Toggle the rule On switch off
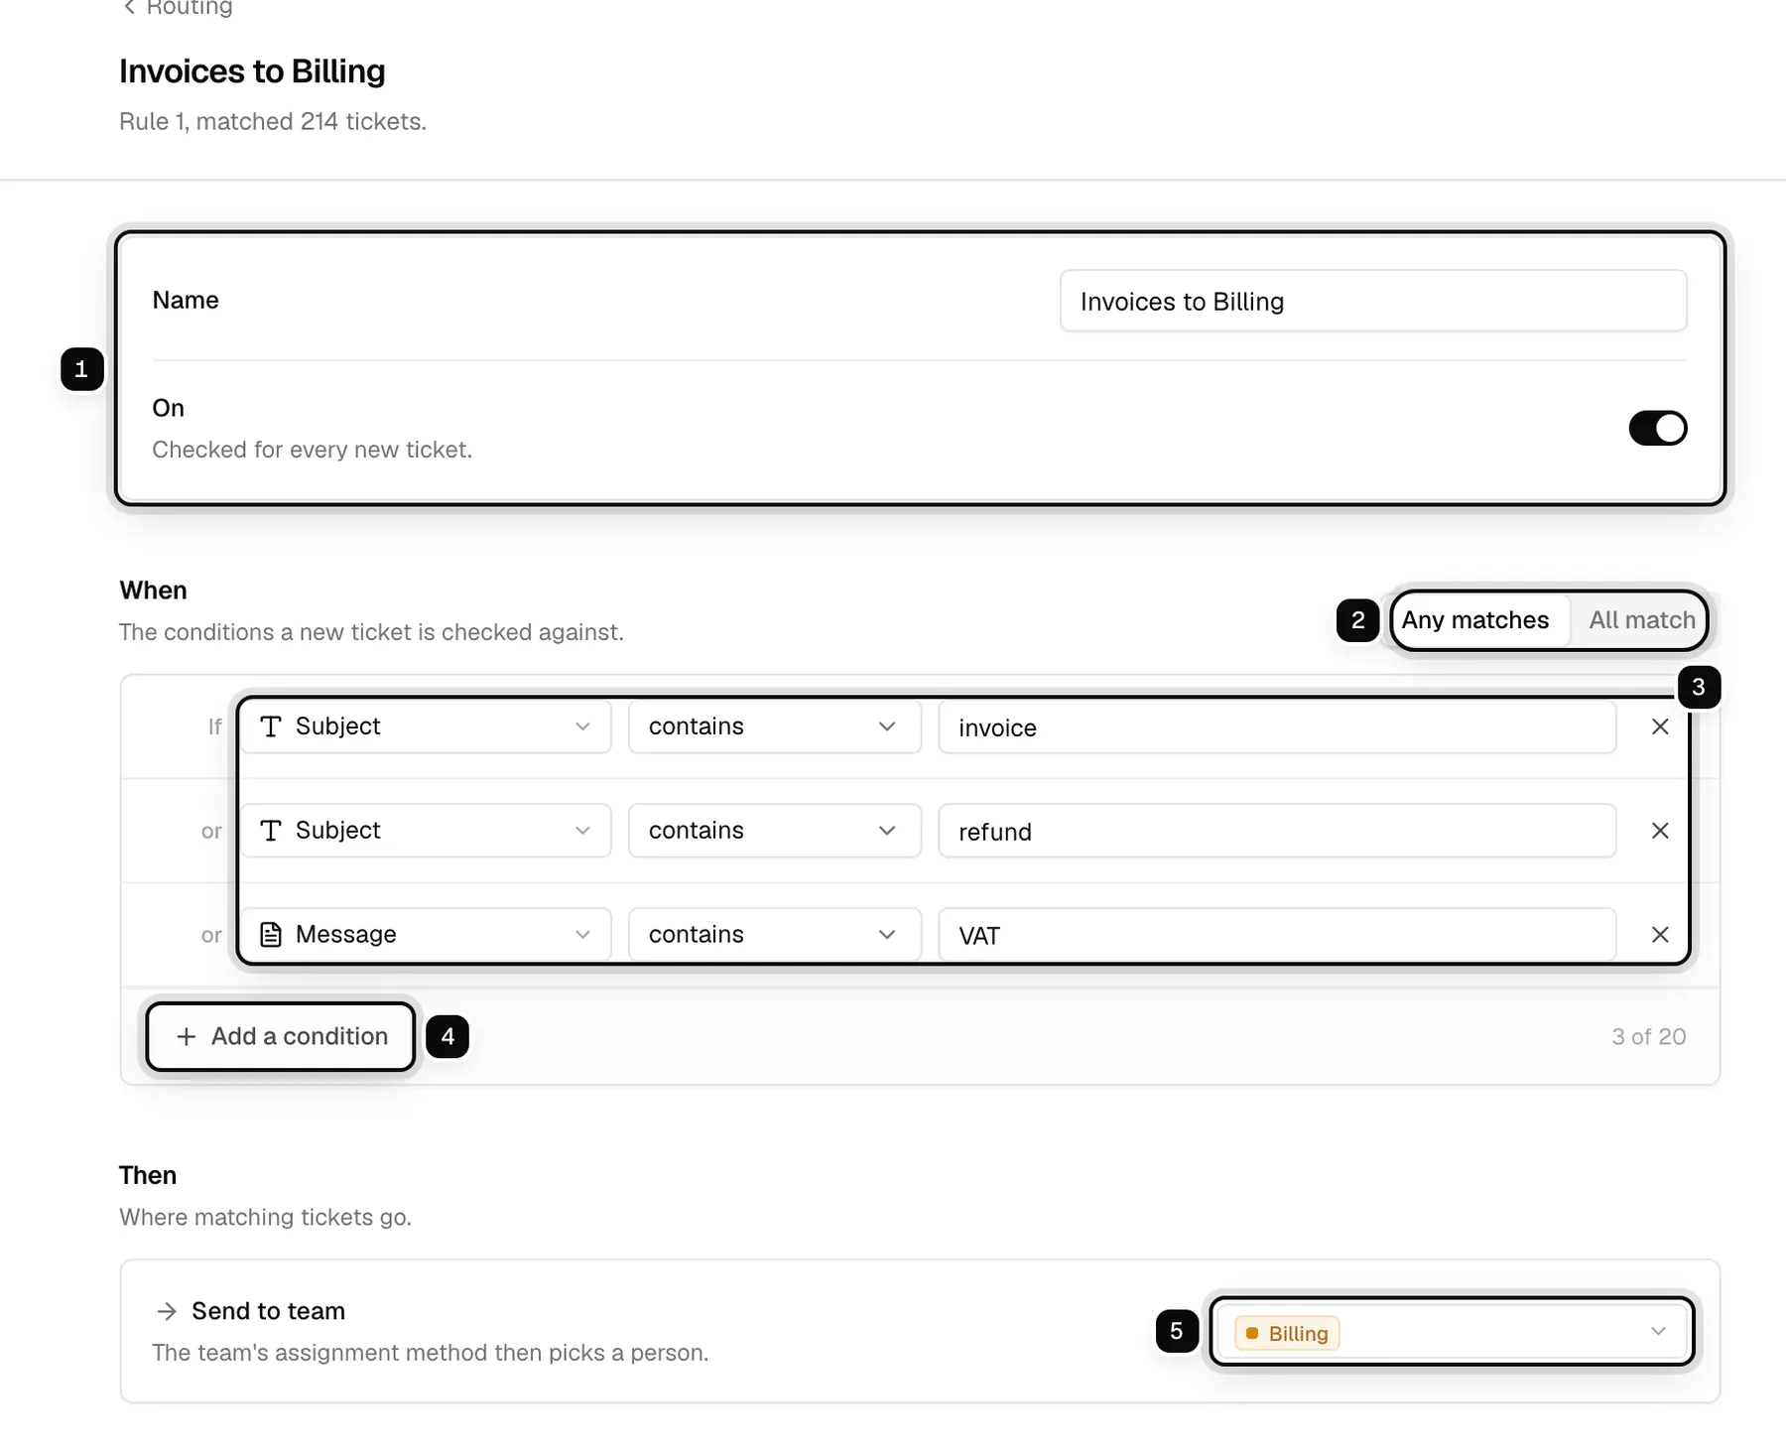 1657,428
